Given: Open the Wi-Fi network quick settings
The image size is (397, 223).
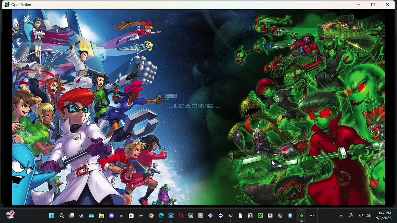Looking at the screenshot, I should click(360, 216).
